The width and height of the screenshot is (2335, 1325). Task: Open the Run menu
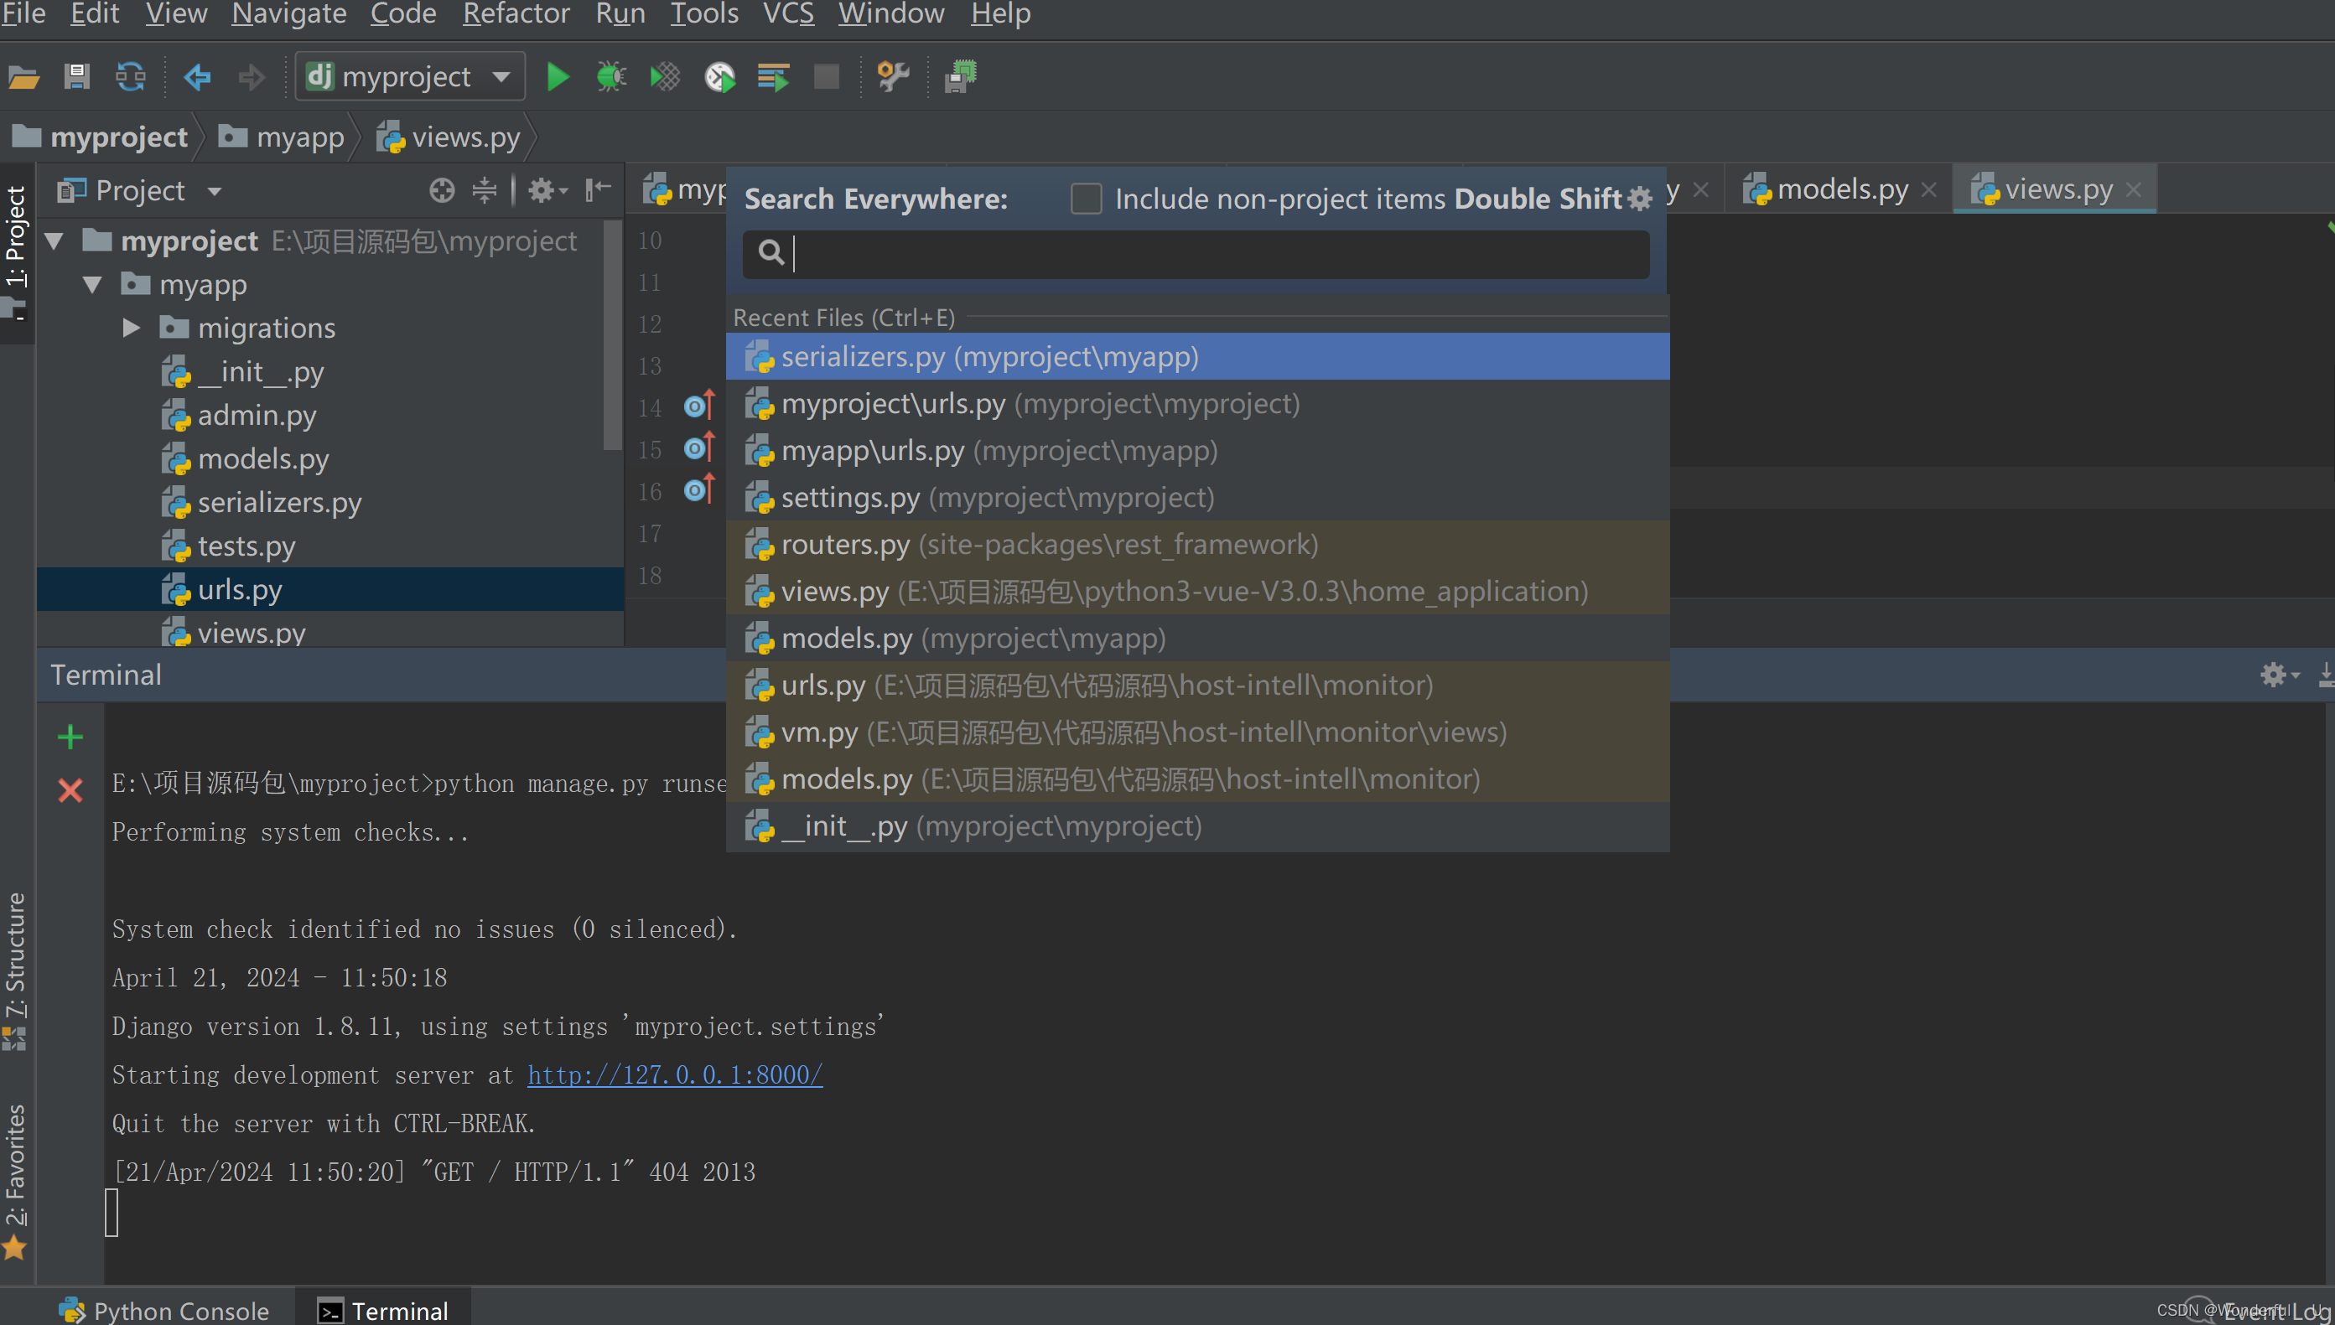(x=620, y=14)
